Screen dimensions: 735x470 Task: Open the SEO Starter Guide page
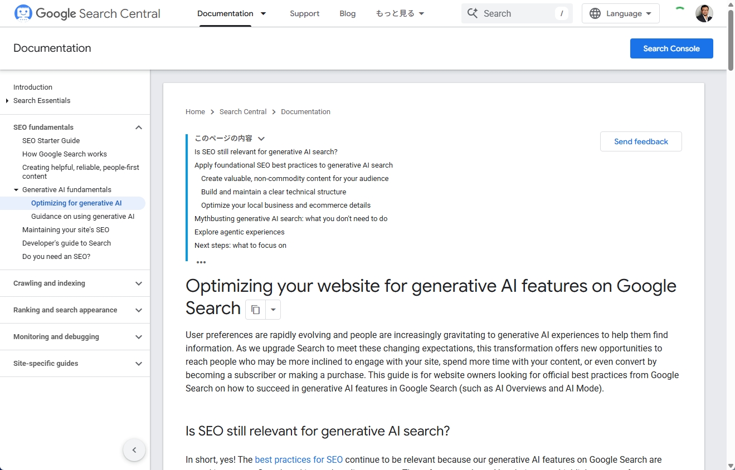pos(51,141)
